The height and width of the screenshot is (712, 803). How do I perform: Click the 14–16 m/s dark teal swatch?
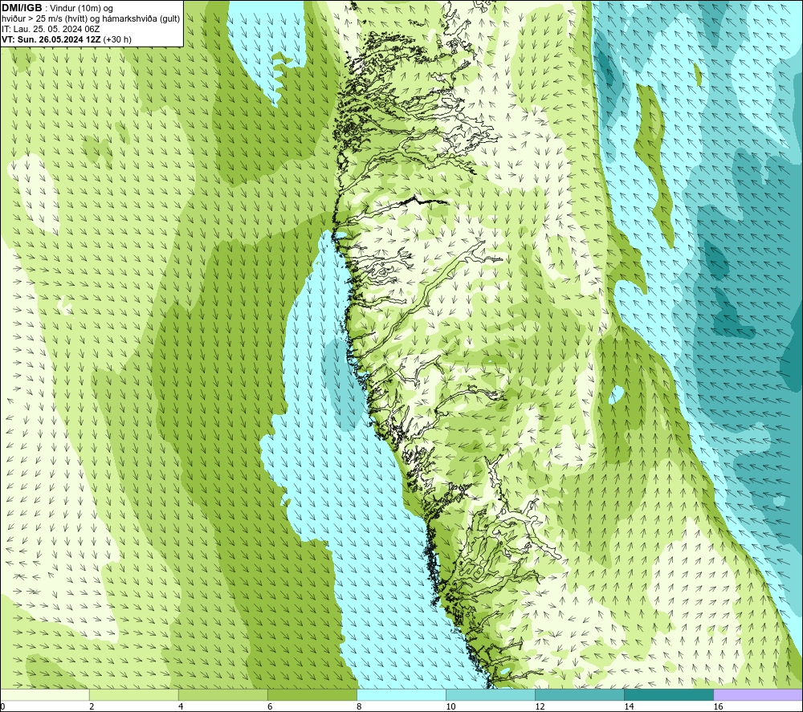click(x=669, y=694)
